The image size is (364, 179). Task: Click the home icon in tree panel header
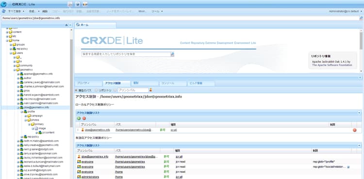tap(66, 25)
